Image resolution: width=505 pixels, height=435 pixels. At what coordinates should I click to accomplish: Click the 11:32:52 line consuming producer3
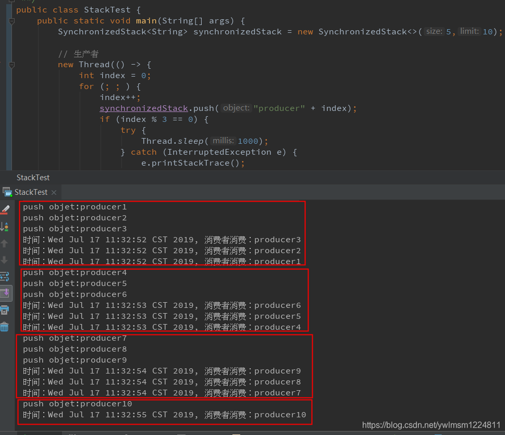pyautogui.click(x=162, y=240)
